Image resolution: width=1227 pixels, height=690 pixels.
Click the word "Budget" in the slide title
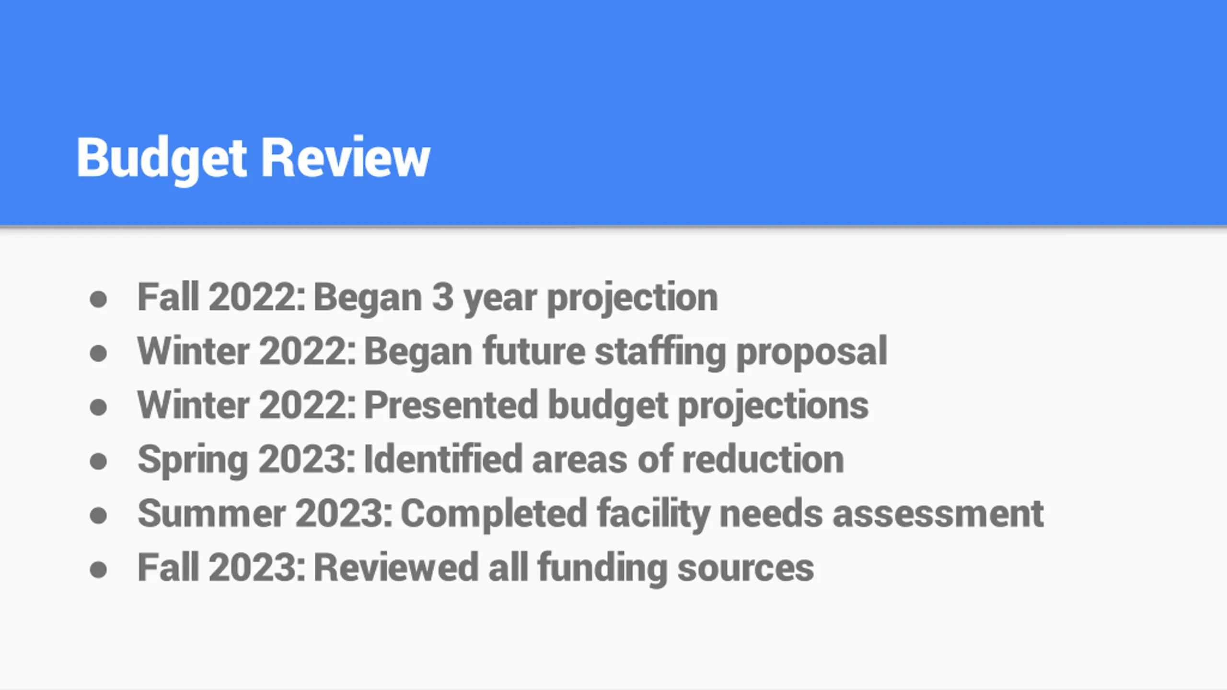click(162, 159)
